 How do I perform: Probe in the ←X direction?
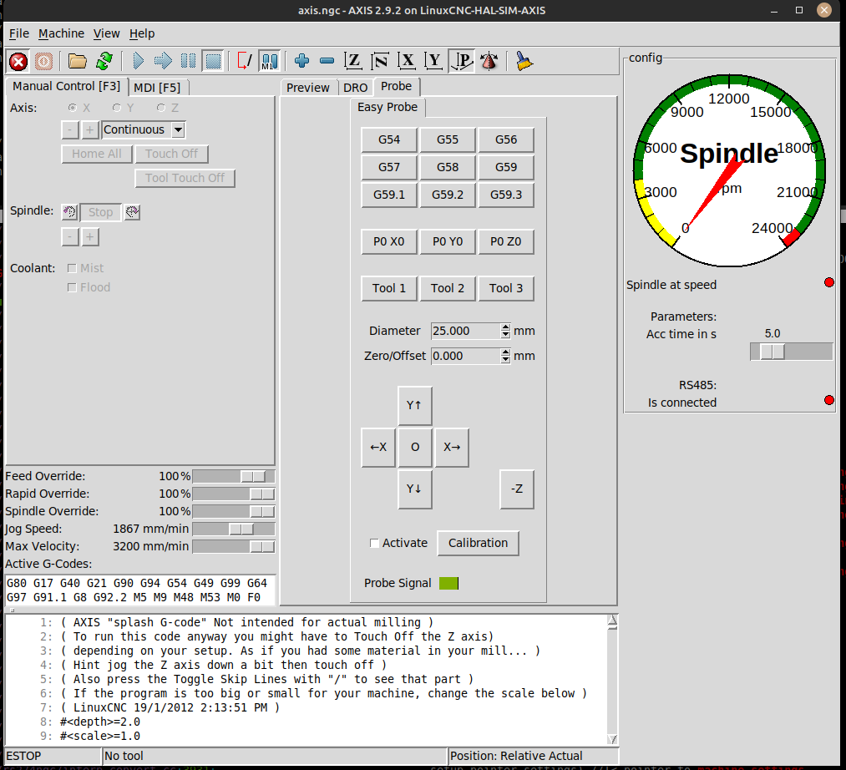tap(378, 448)
